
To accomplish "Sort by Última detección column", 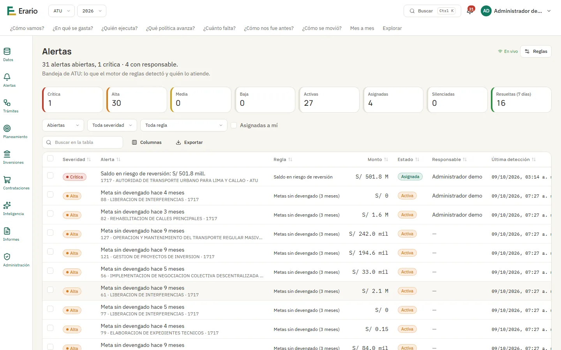I will (513, 159).
